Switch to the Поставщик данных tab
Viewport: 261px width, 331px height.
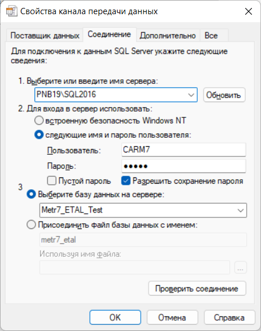point(45,36)
